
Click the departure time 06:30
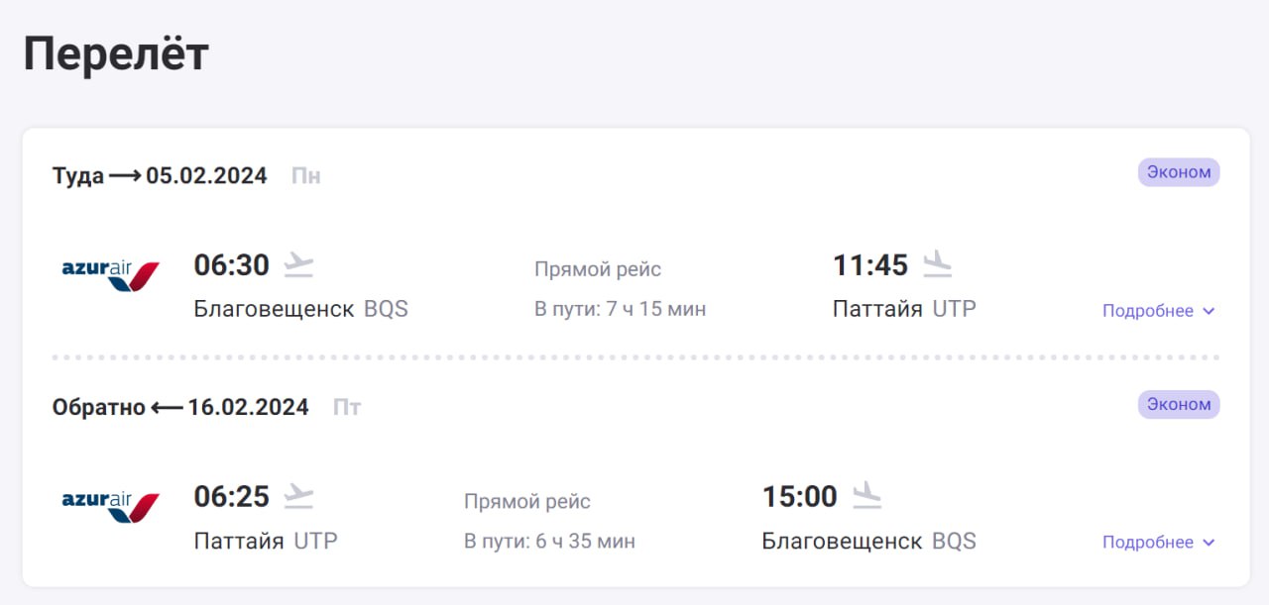pos(232,265)
